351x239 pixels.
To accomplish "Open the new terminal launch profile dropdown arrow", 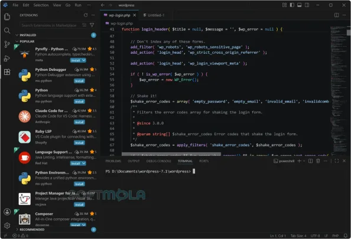I will point(304,161).
